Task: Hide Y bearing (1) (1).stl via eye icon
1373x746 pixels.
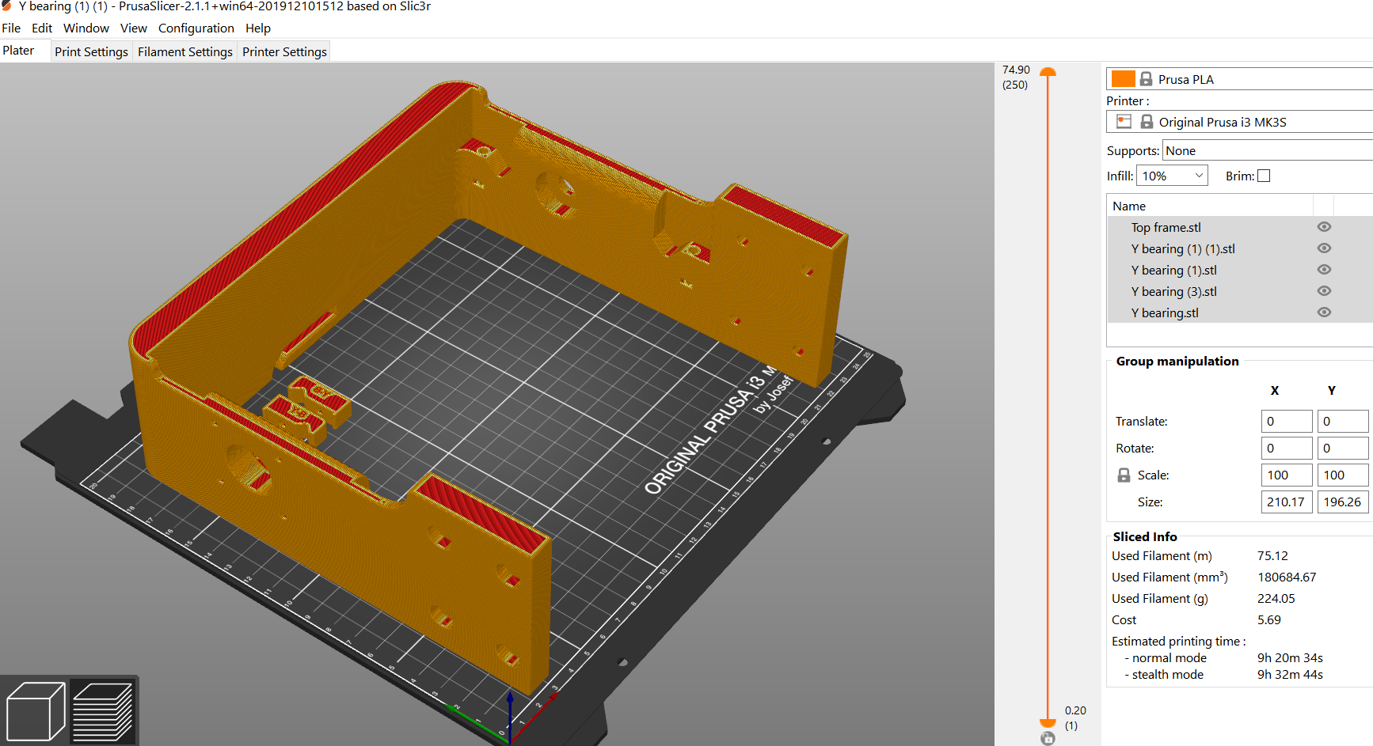Action: 1324,248
